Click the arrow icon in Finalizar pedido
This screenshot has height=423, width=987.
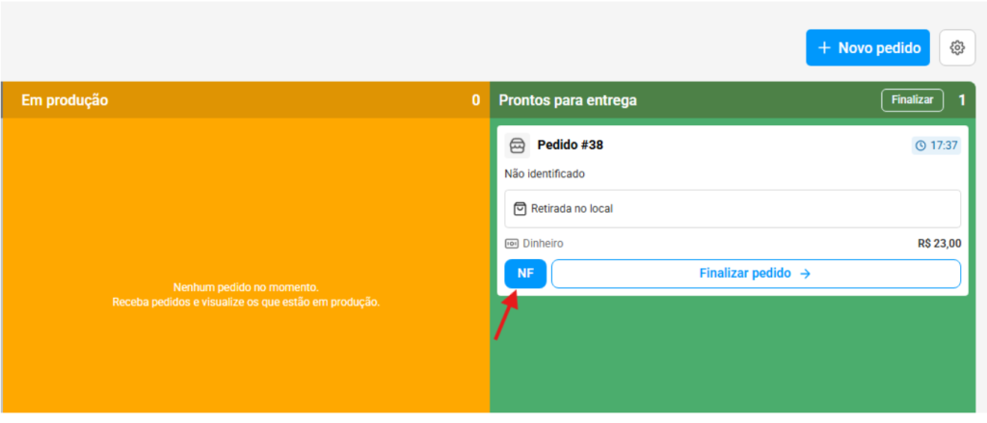806,274
